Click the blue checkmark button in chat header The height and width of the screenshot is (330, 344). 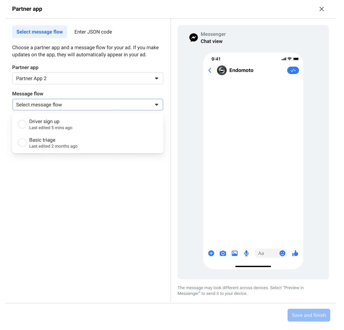click(293, 70)
